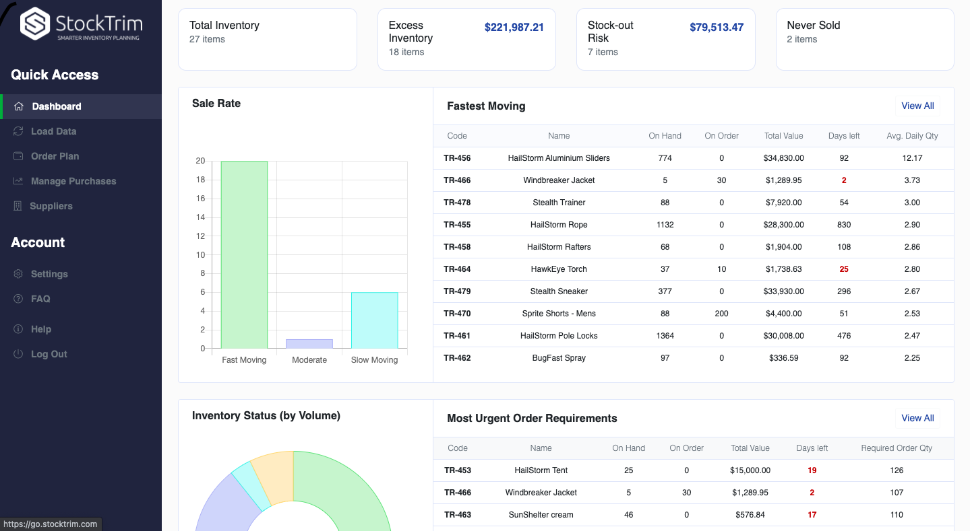Click the FAQ question mark icon
The height and width of the screenshot is (531, 970).
point(18,299)
